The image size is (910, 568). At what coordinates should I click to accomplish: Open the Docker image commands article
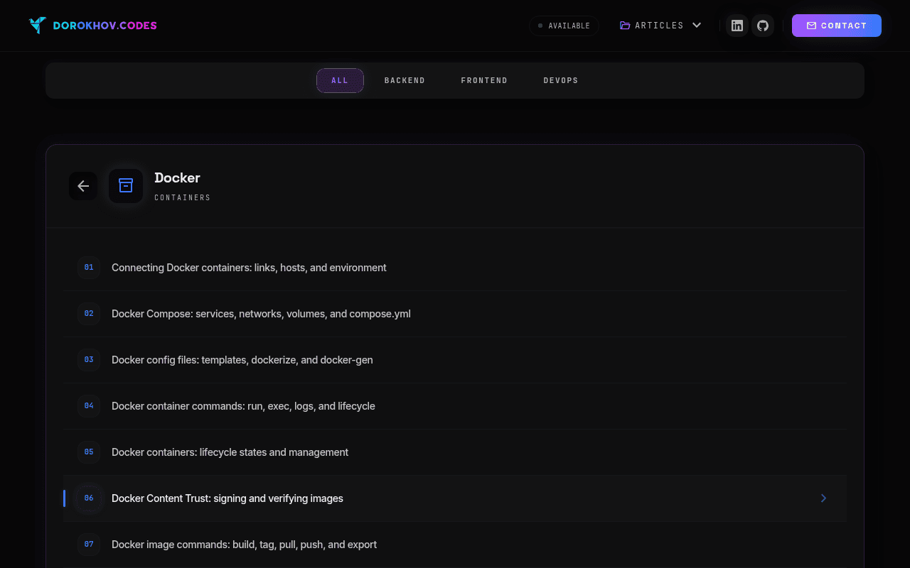[455, 545]
